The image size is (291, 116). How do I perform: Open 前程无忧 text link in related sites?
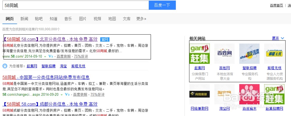click(x=274, y=68)
